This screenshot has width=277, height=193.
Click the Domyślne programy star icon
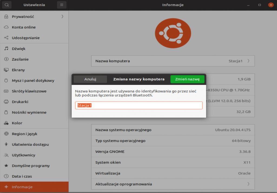pos(6,166)
